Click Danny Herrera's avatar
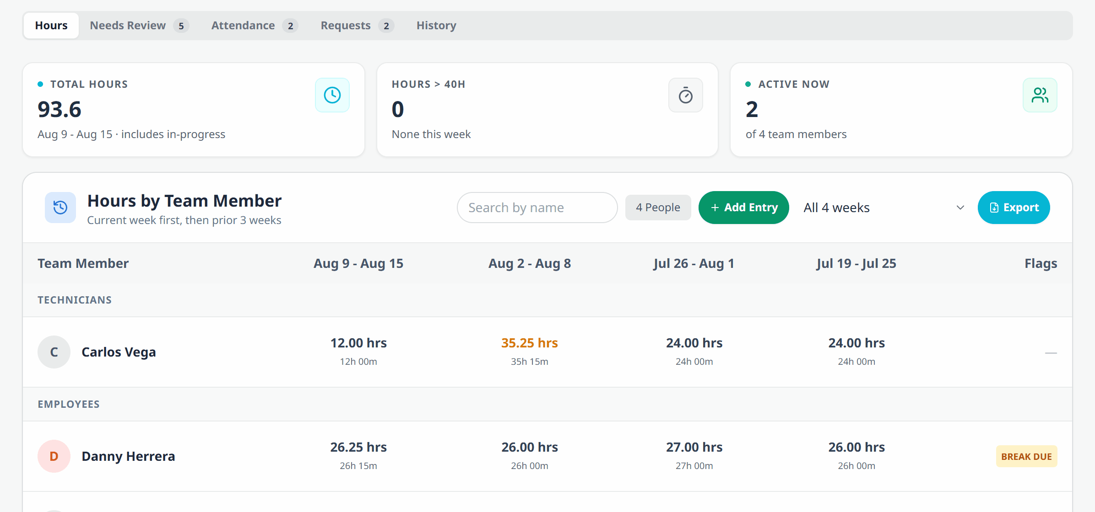The height and width of the screenshot is (512, 1095). 54,456
